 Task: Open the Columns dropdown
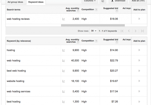click(90, 1)
